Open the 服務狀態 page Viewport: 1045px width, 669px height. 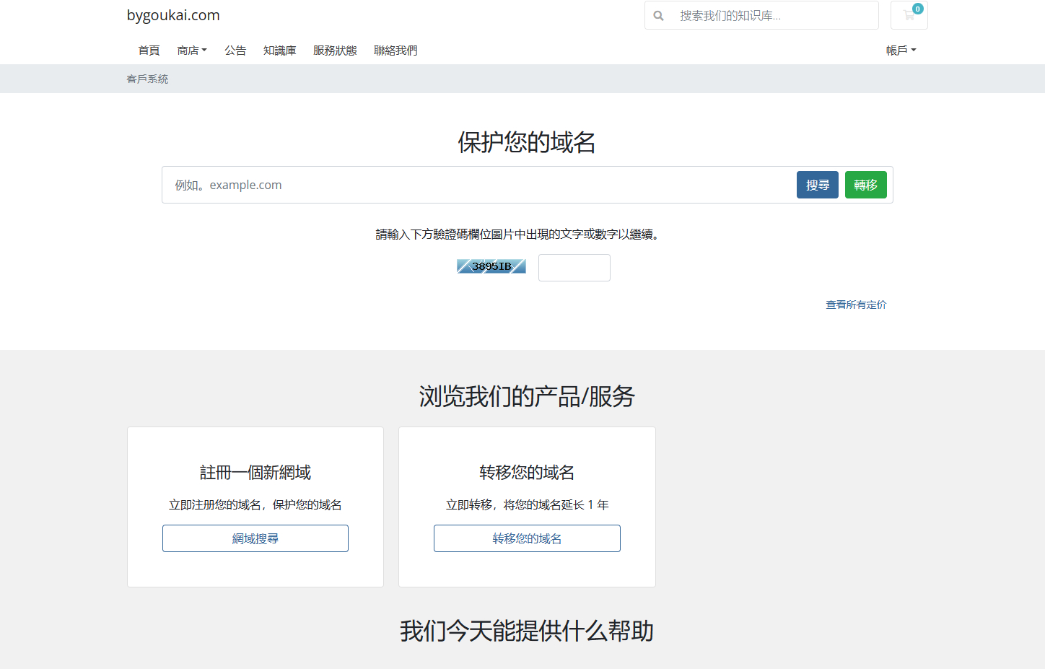pyautogui.click(x=335, y=51)
